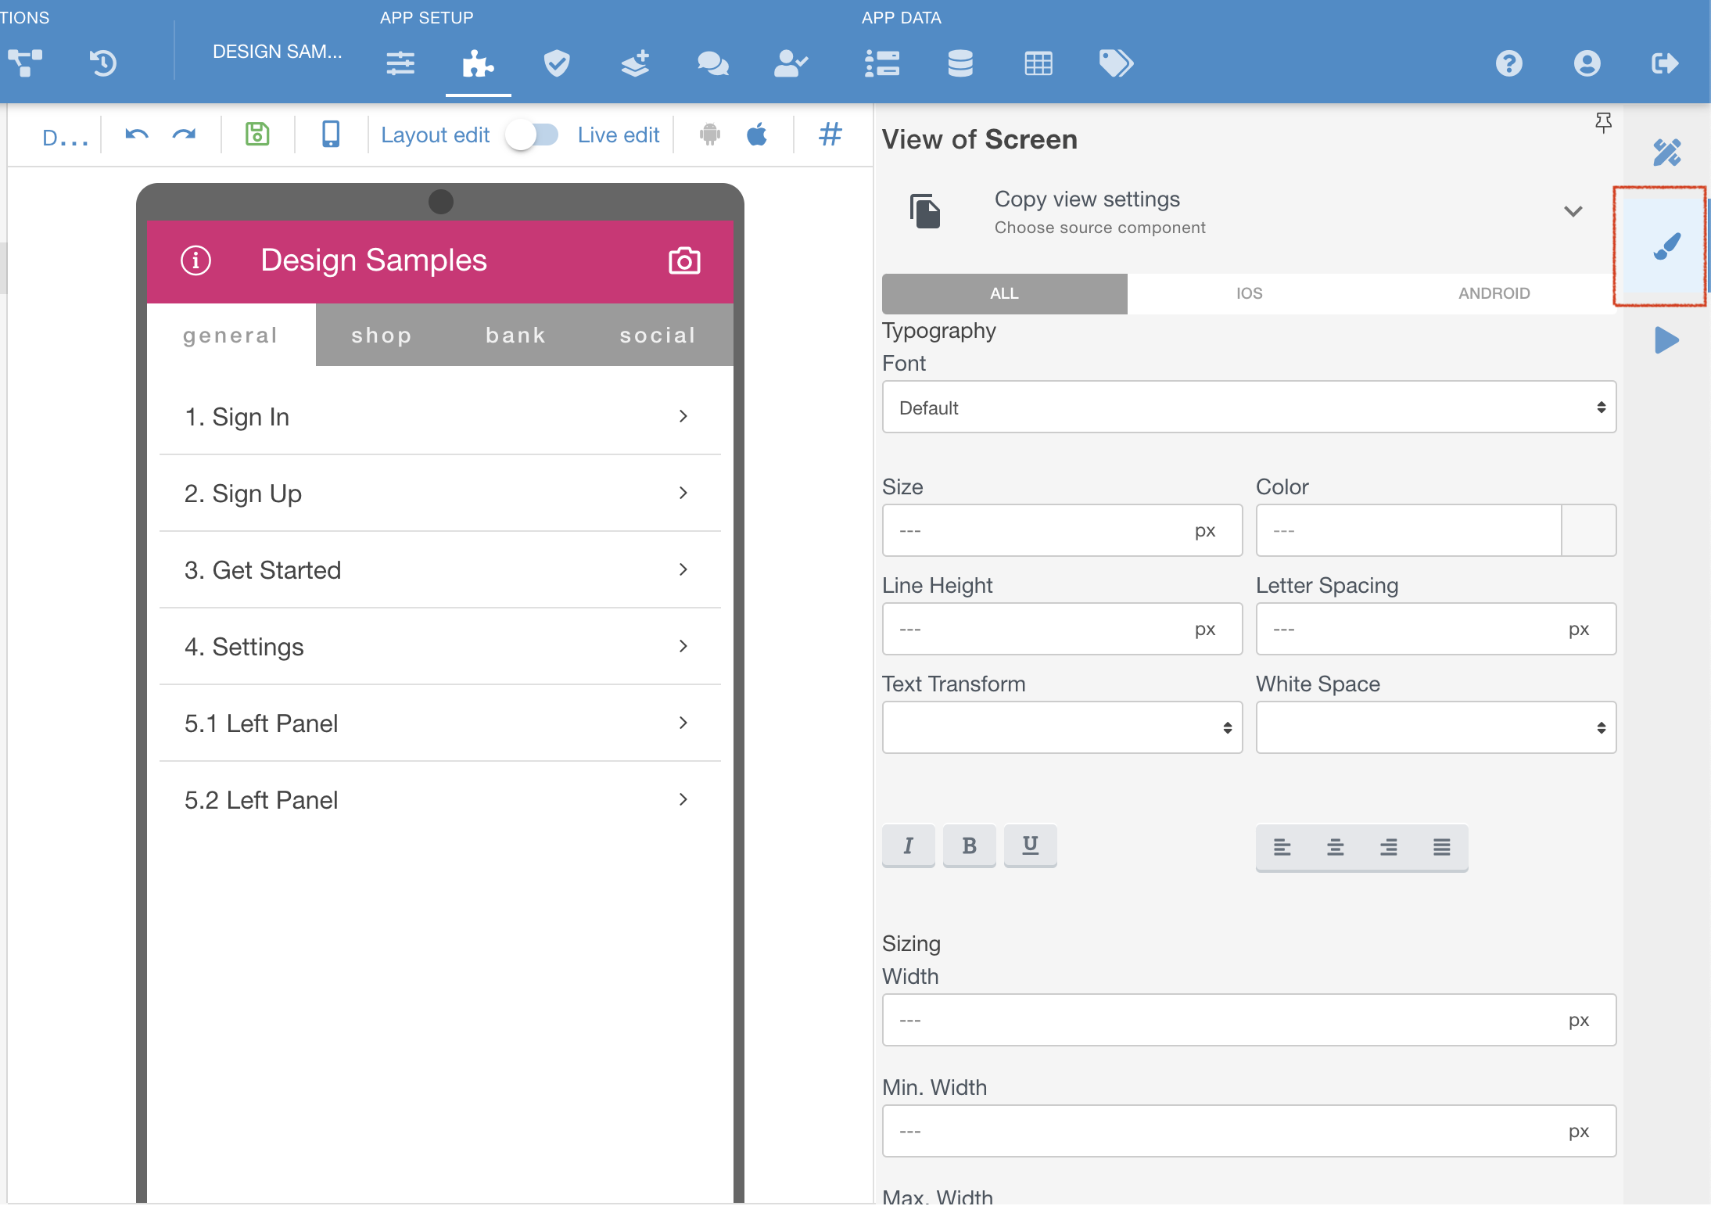Click the DESIGN SAM... app name
Image resolution: width=1711 pixels, height=1206 pixels.
point(277,52)
